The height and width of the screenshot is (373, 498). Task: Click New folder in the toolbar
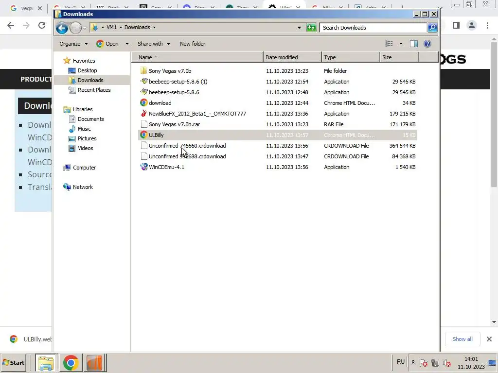tap(193, 44)
